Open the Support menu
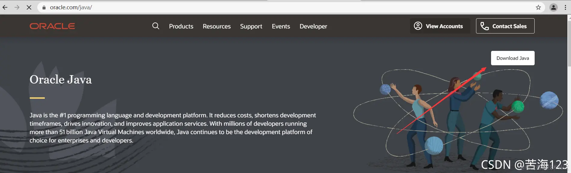The image size is (571, 173). click(x=251, y=26)
